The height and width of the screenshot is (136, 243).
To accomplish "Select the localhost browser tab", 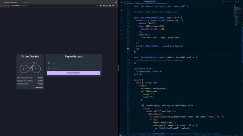I will (x=13, y=2).
